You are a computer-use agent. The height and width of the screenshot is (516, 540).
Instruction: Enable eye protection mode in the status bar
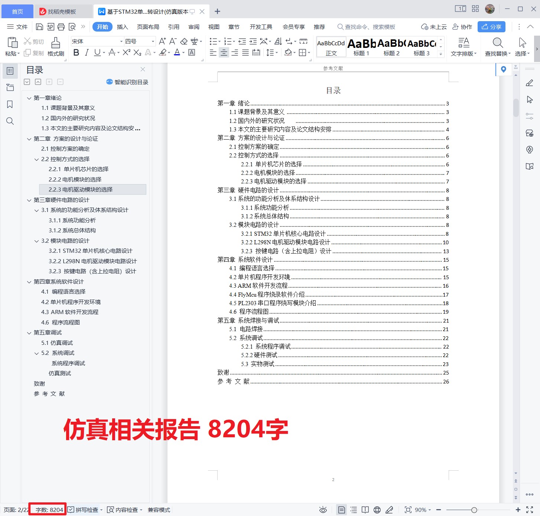[x=323, y=510]
